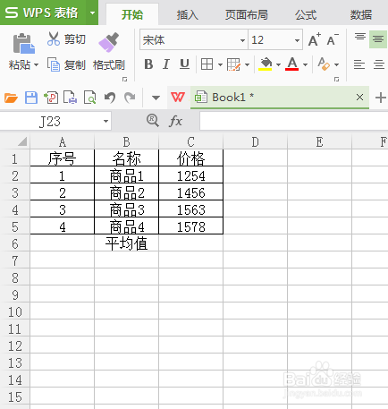Open the font color dropdown arrow
The height and width of the screenshot is (409, 388).
(305, 64)
